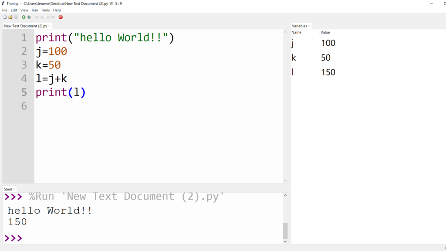Viewport: 446px width, 251px height.
Task: Close the New Text Document (2).py tab
Action: 49,26
